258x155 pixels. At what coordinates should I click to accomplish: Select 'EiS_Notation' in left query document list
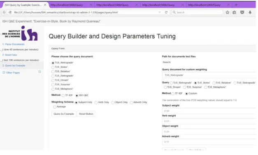53,72
